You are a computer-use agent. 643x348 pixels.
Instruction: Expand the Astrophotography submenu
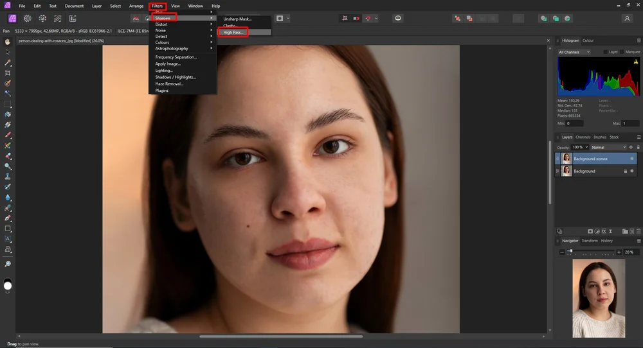[x=183, y=48]
